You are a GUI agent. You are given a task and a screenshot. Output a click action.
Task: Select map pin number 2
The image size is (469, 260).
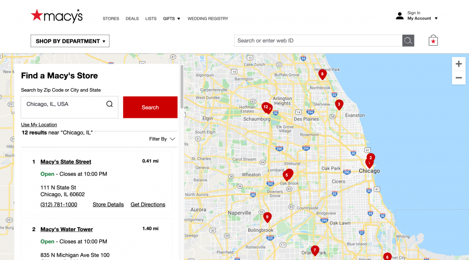pyautogui.click(x=371, y=157)
